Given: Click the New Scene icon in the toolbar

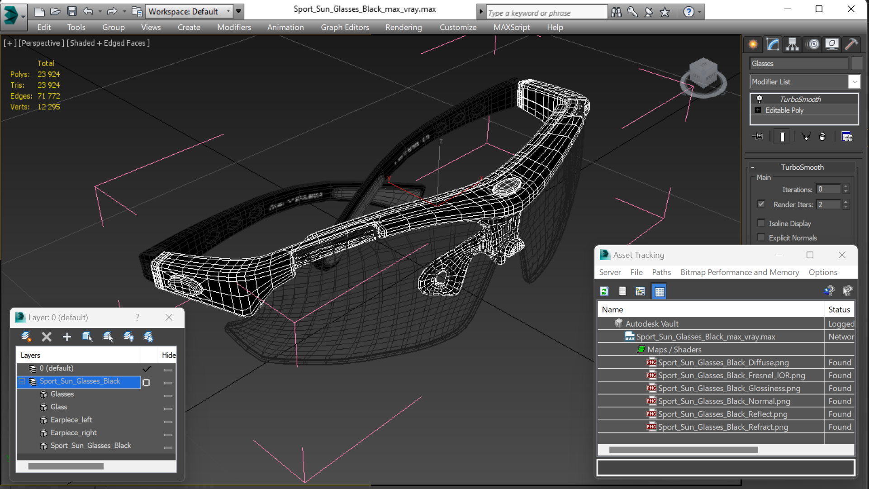Looking at the screenshot, I should [x=39, y=11].
